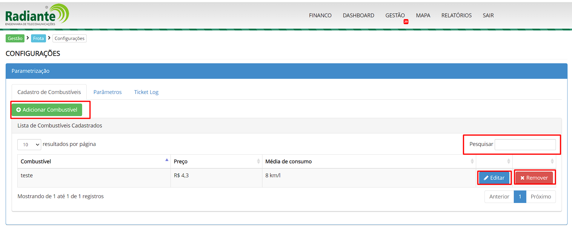This screenshot has height=237, width=572.
Task: Click the Próximo pagination button
Action: 541,197
